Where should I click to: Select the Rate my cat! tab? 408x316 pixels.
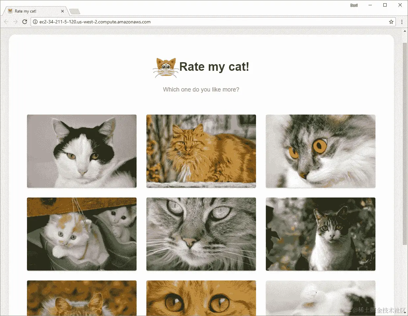pos(36,11)
